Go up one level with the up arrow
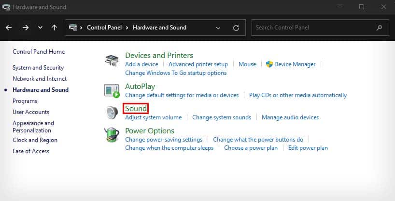The height and width of the screenshot is (201, 395). (x=54, y=28)
